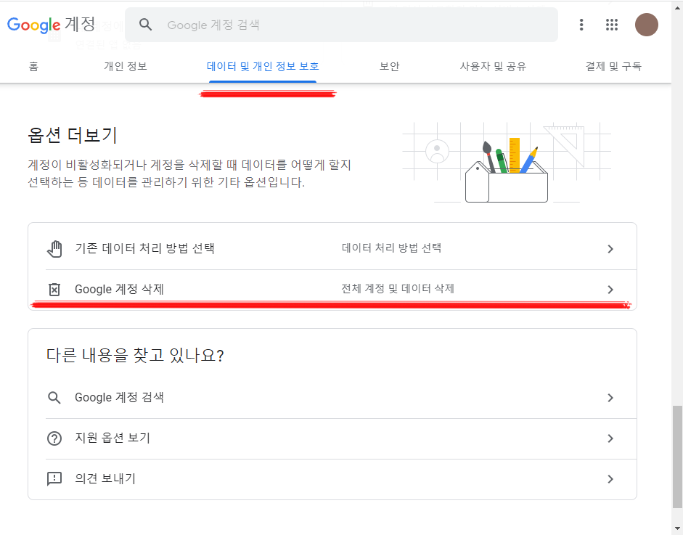Open the 사용자 및 공유 tab

[493, 66]
